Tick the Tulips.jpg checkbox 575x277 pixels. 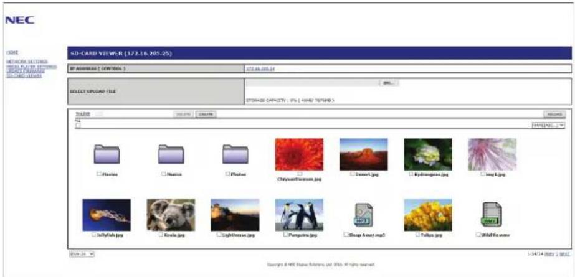pyautogui.click(x=417, y=235)
